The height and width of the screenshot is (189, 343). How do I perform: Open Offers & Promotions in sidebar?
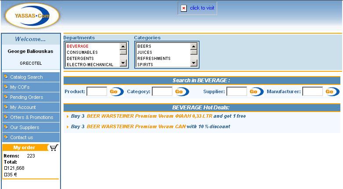31,117
